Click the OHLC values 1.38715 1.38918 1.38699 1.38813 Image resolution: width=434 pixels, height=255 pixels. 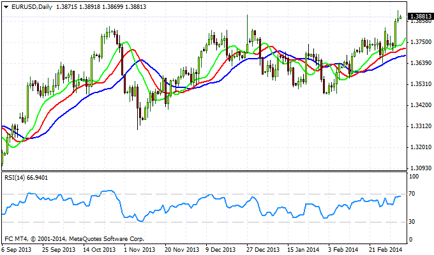[101, 7]
